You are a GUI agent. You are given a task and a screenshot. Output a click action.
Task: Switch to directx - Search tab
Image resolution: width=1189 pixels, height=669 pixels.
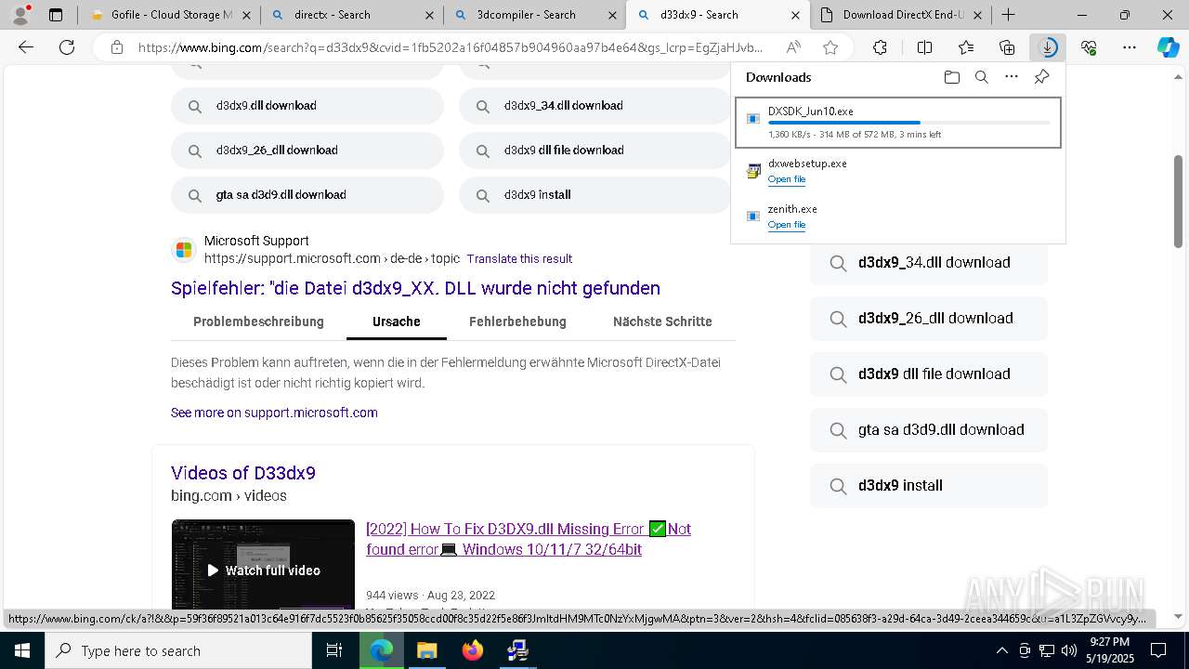(x=351, y=15)
